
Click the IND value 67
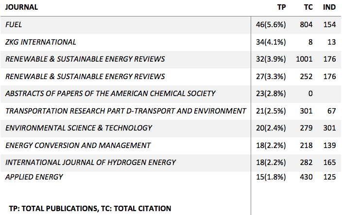pyautogui.click(x=331, y=111)
